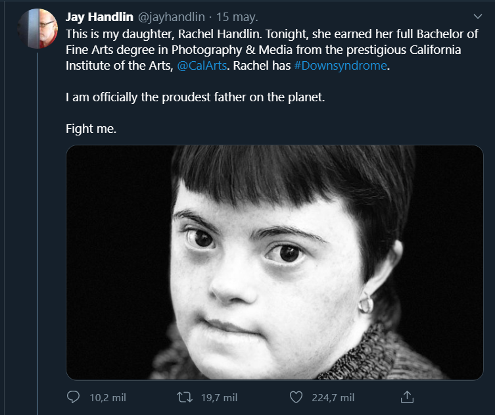Click the Jay Handlin display name
The height and width of the screenshot is (415, 495).
pos(100,16)
